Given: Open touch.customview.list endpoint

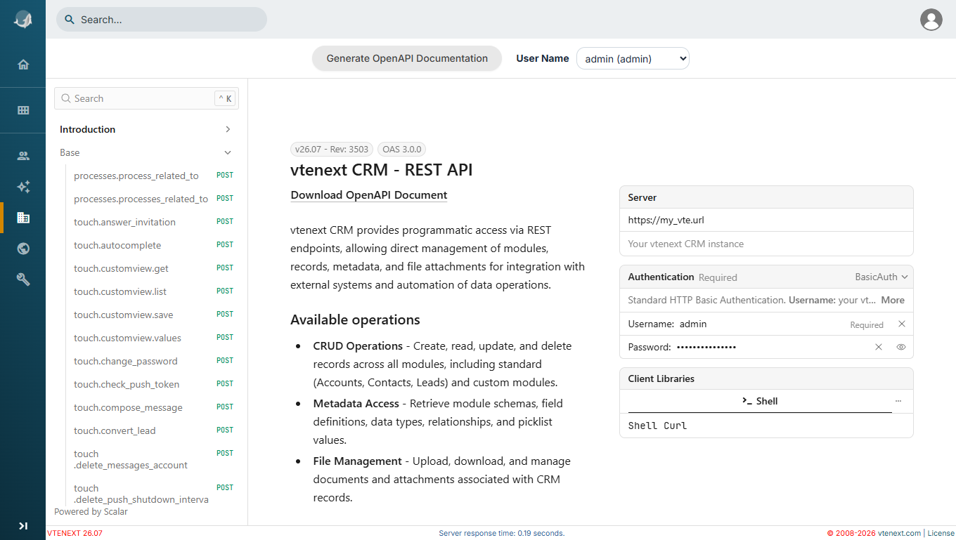Looking at the screenshot, I should click(120, 291).
